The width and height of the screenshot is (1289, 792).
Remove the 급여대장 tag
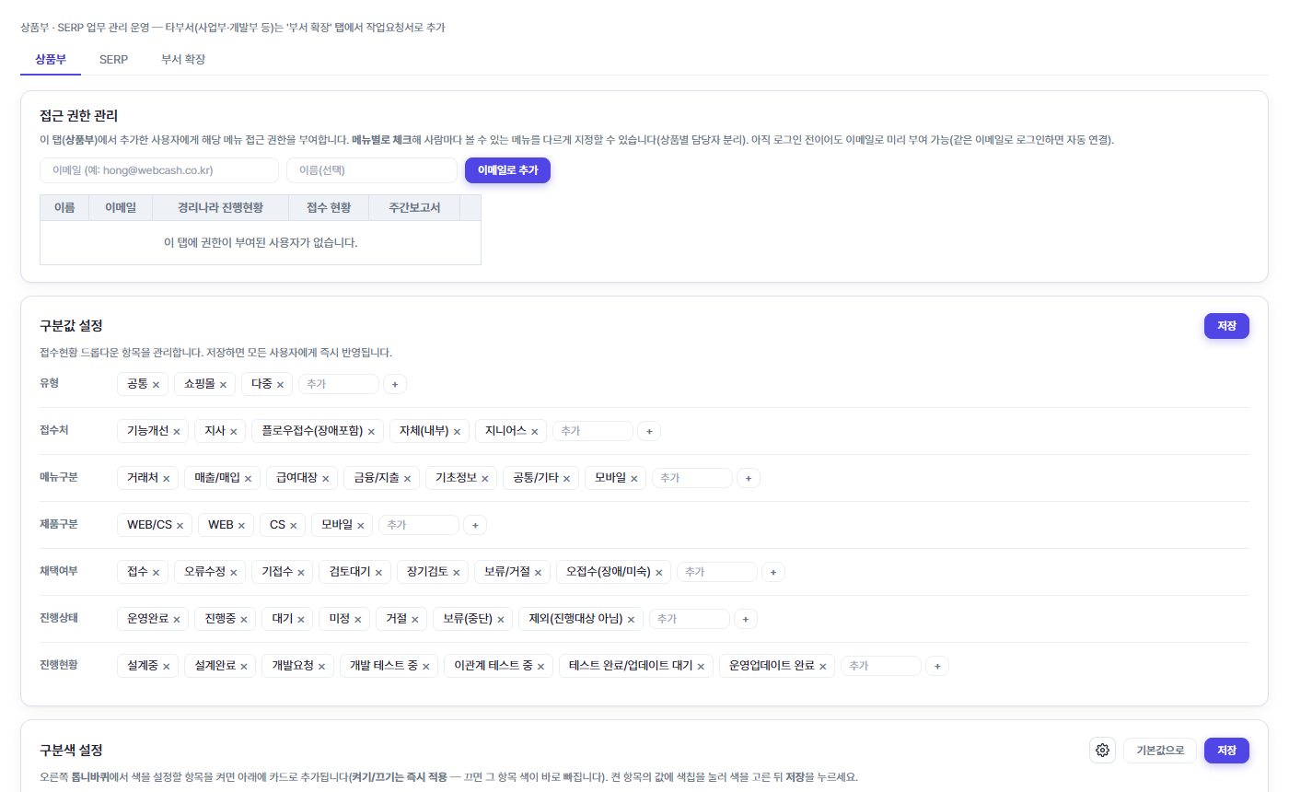pyautogui.click(x=325, y=478)
